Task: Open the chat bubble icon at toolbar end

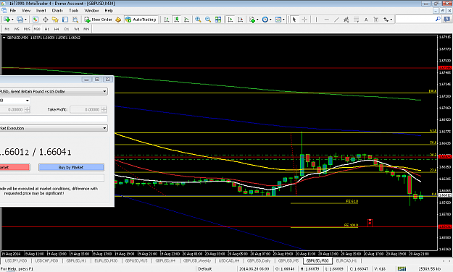Action: coord(446,20)
